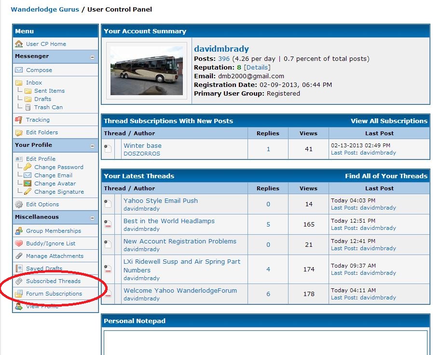Click the motorhome avatar thumbnail
Screen dimensions: 441x355
coord(147,71)
